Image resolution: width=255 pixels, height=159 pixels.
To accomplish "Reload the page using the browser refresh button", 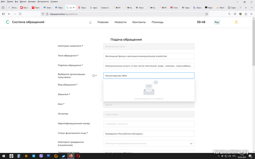I will pyautogui.click(x=20, y=14).
